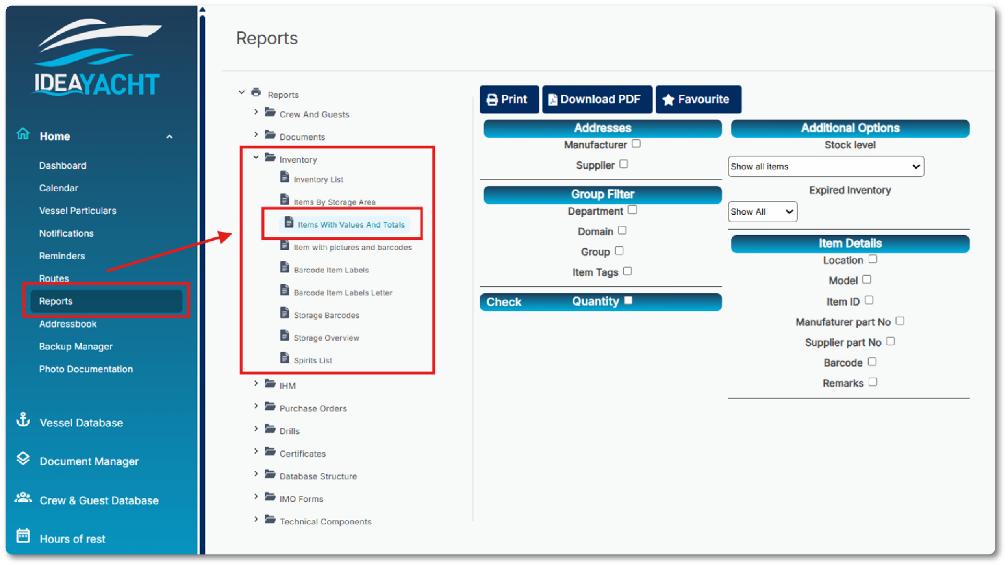Enable the Manufacturer checkbox under Addresses
1008x567 pixels.
pyautogui.click(x=636, y=144)
